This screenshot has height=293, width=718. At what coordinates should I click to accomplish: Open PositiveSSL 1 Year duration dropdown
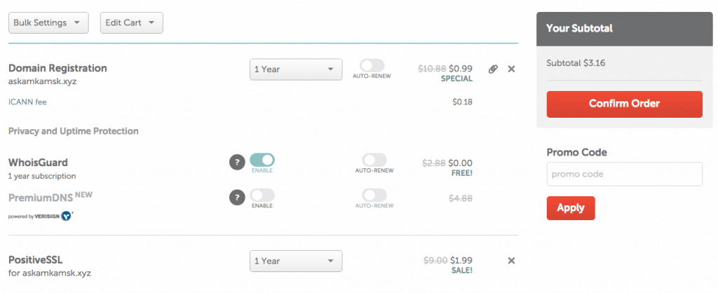(x=296, y=261)
